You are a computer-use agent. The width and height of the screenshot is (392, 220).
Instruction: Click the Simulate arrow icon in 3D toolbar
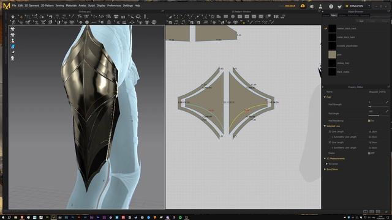tap(13, 16)
